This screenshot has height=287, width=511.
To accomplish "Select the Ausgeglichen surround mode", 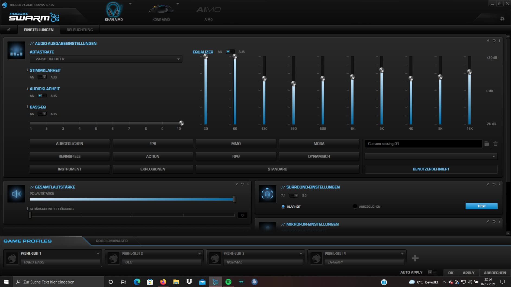I will click(355, 206).
